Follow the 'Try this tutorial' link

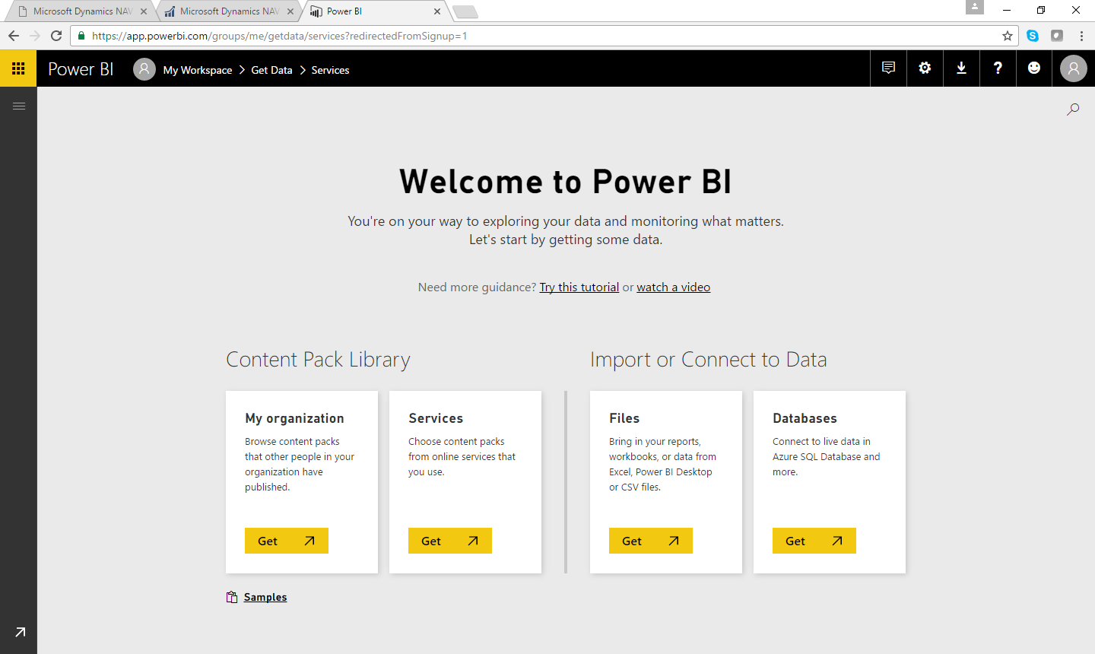pyautogui.click(x=579, y=287)
